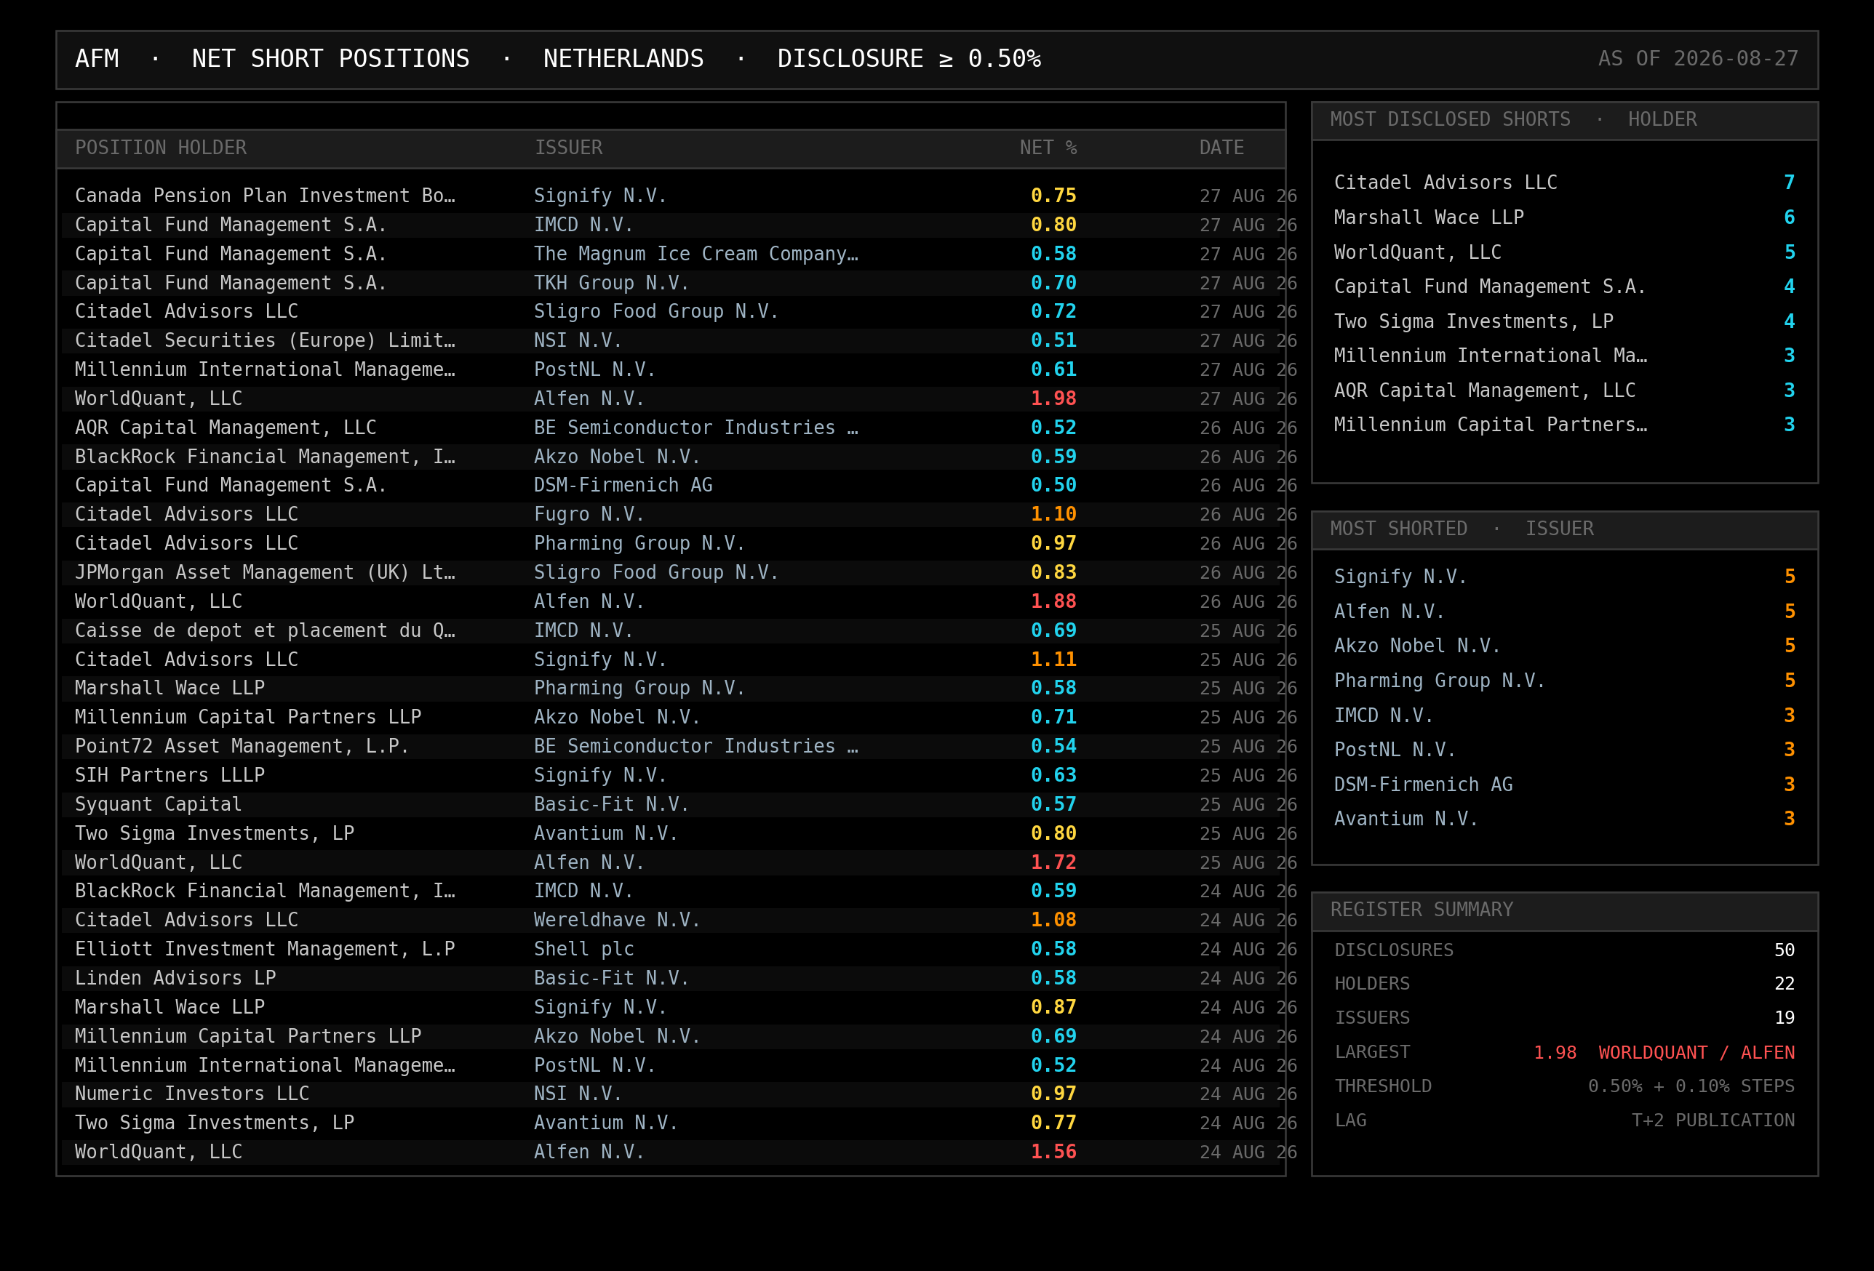The height and width of the screenshot is (1271, 1874).
Task: Click the 1.88 net percent value
Action: click(x=1053, y=601)
